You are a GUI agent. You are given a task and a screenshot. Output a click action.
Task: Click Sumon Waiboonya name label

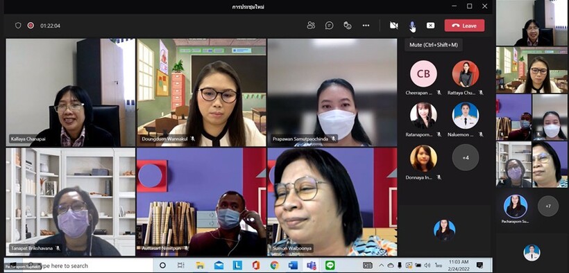pos(292,248)
